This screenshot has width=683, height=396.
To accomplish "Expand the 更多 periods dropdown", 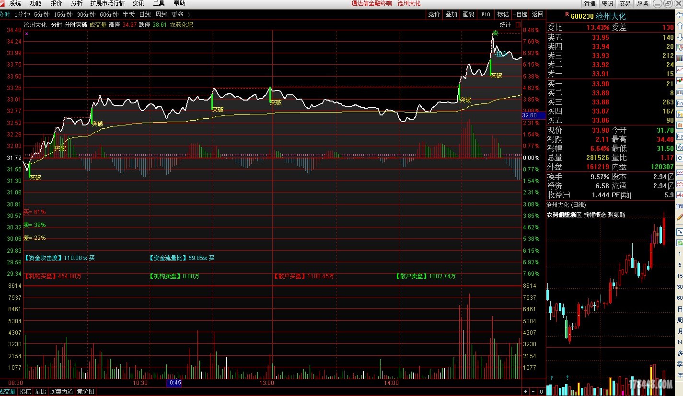I will 181,14.
